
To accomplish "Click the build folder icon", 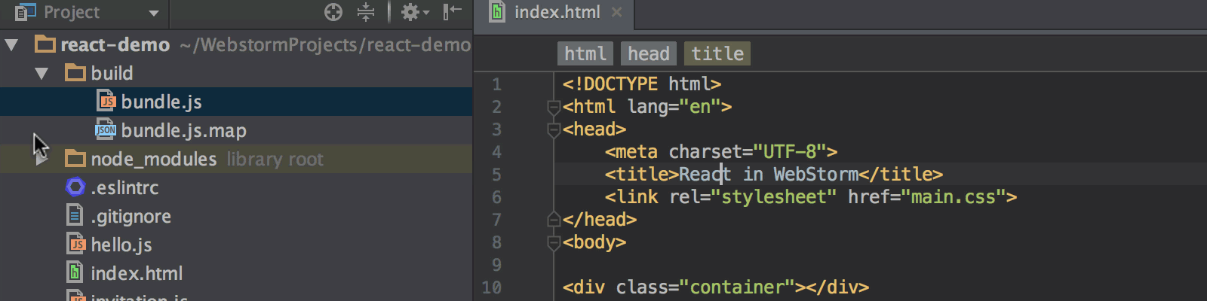I will point(75,72).
